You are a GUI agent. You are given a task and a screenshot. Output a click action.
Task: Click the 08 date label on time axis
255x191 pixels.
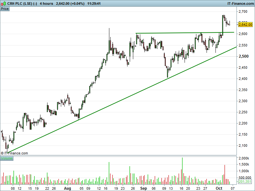coord(13,188)
